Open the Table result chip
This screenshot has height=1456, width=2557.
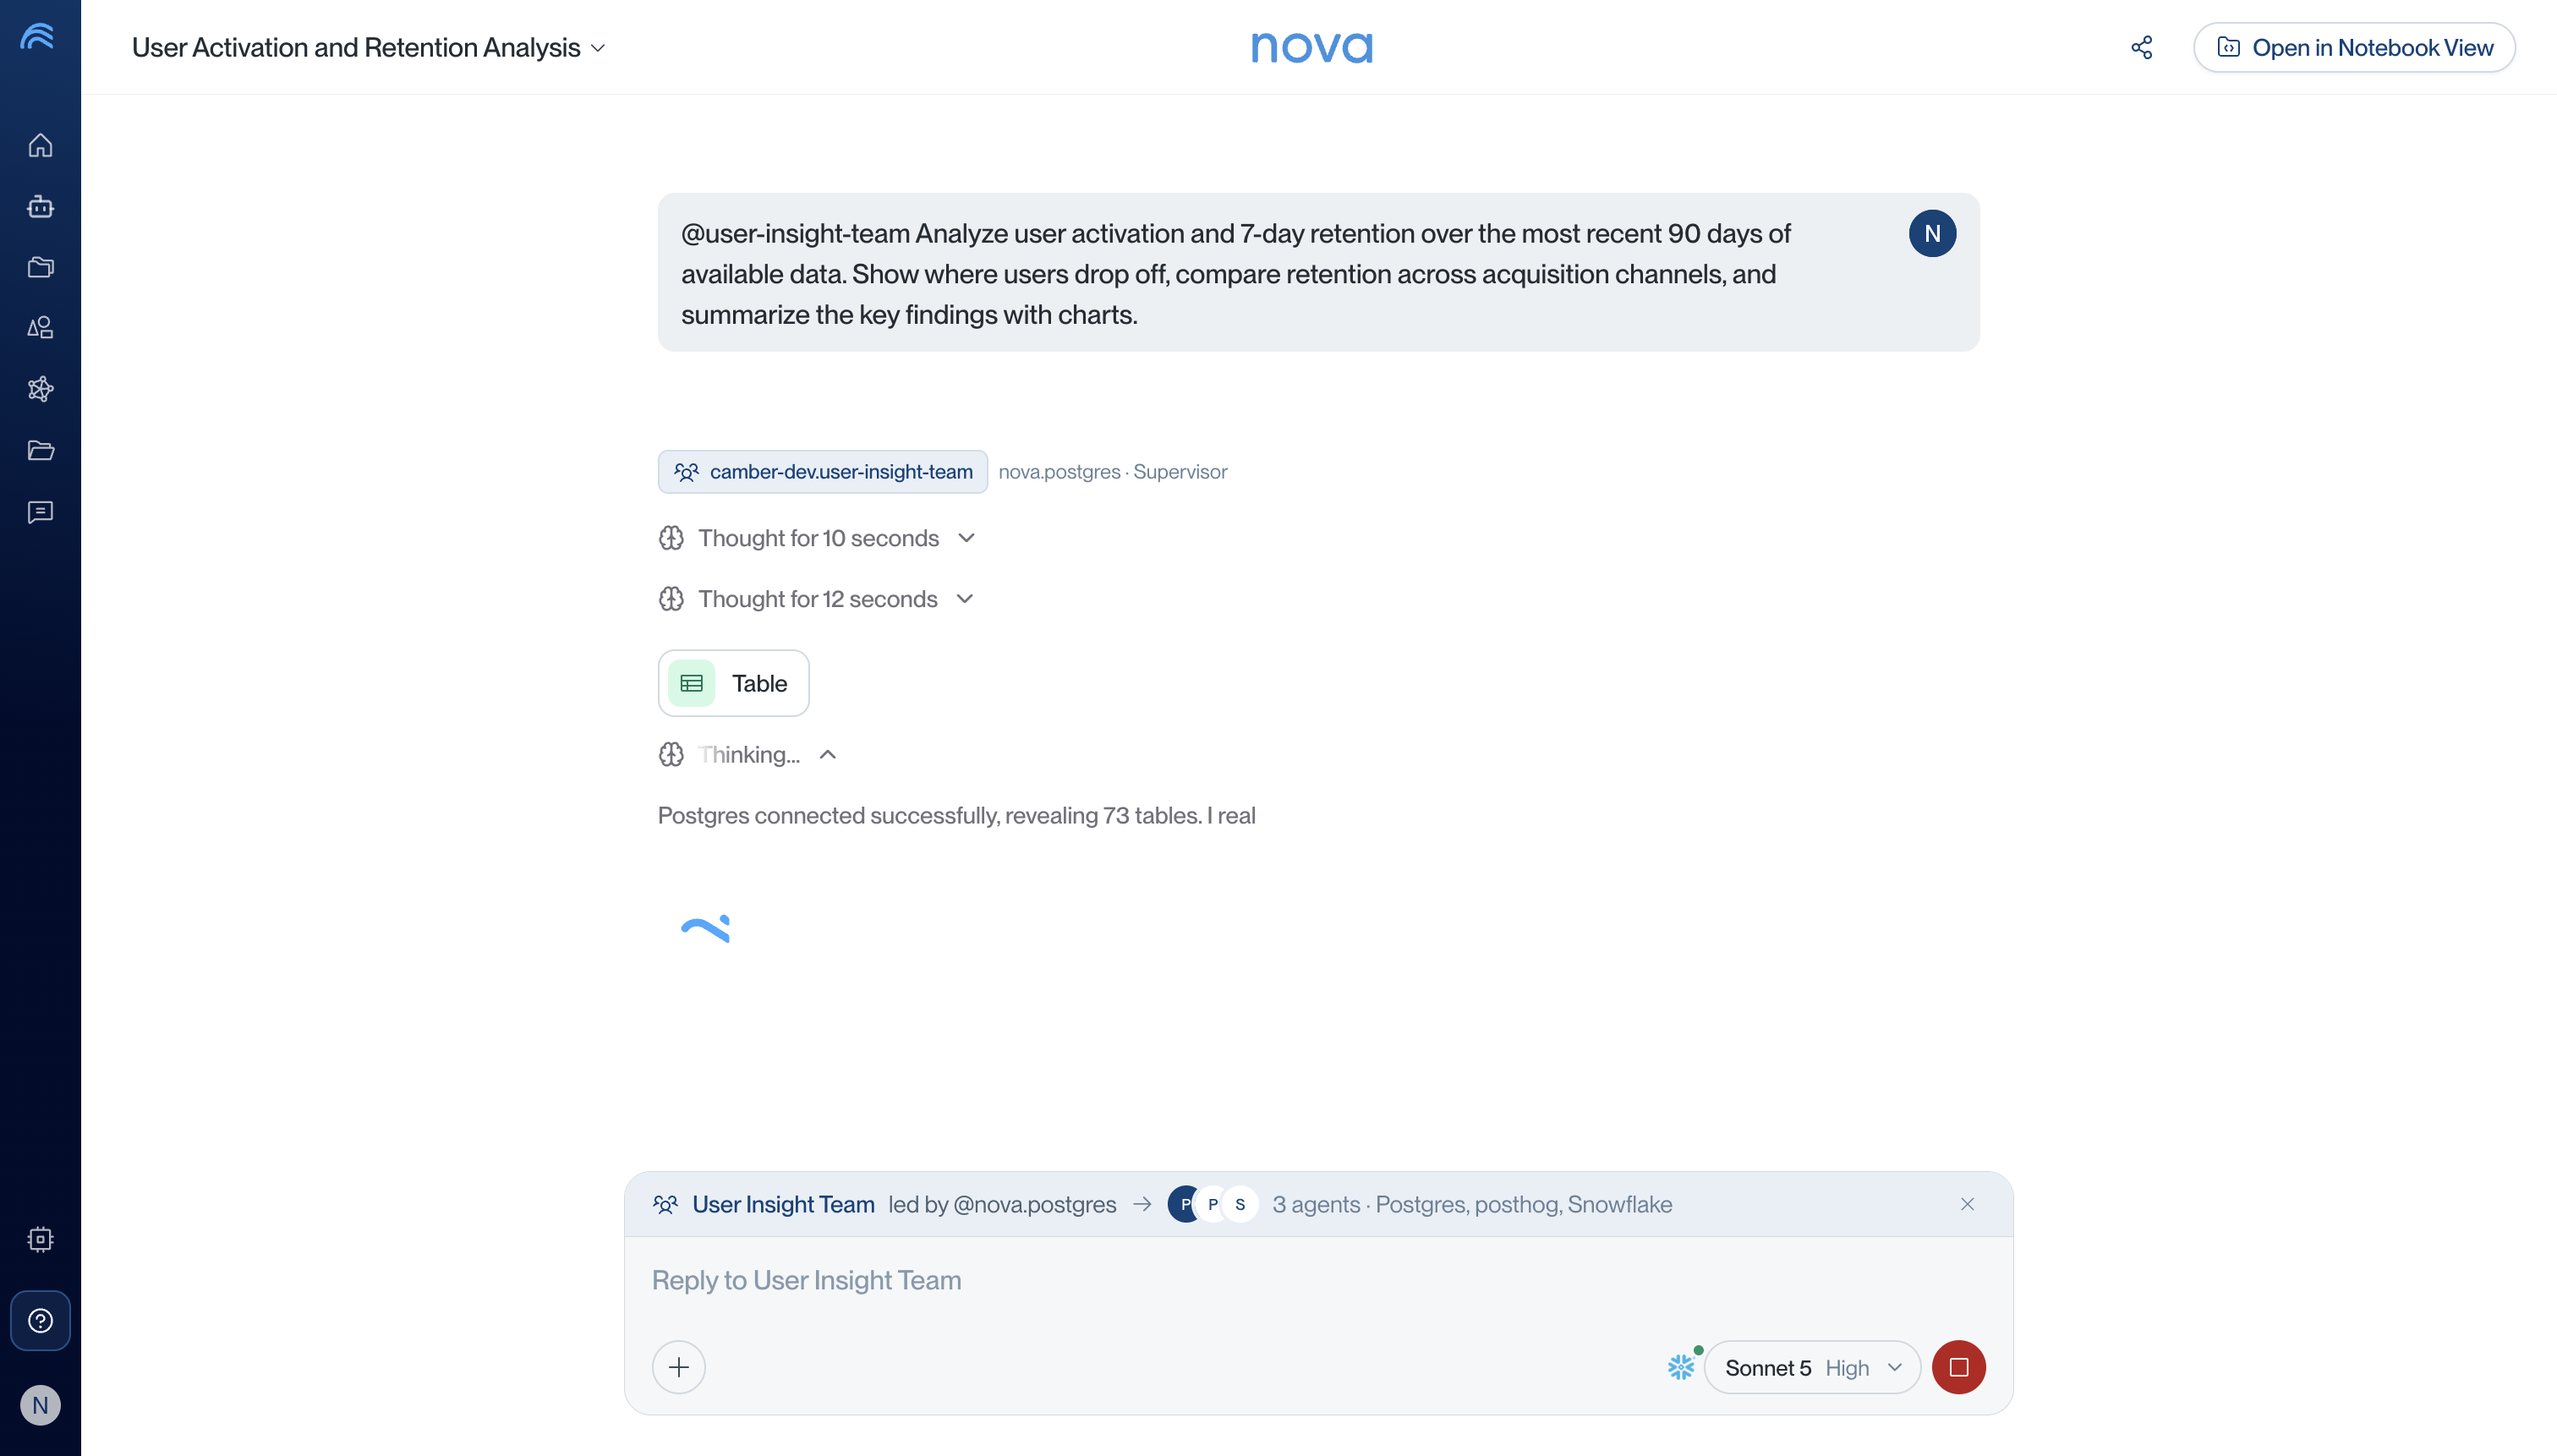pyautogui.click(x=733, y=683)
